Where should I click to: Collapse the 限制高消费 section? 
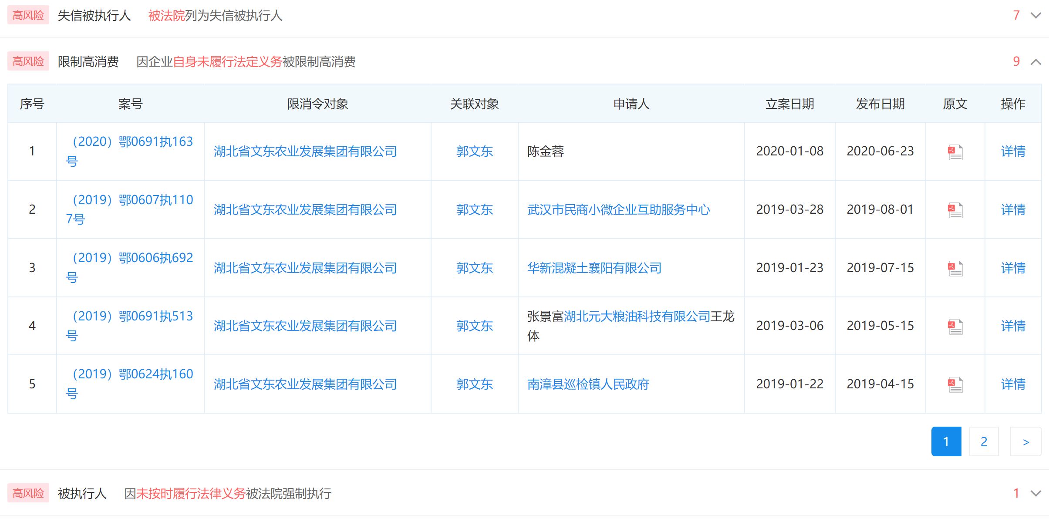(x=1036, y=62)
